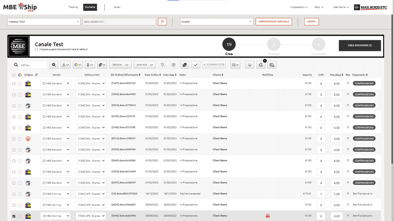Open the provincia filter dropdown
394x221 pixels.
click(145, 65)
